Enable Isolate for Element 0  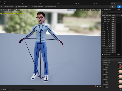pos(104,68)
